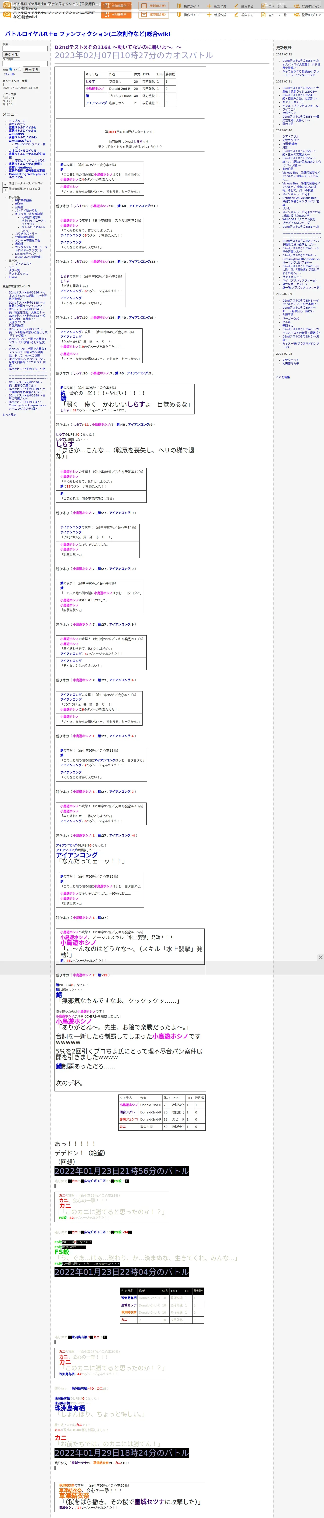Screen dimensions: 324x1518
Task: Focus the タグ検索 text input
Action: pyautogui.click(x=25, y=64)
